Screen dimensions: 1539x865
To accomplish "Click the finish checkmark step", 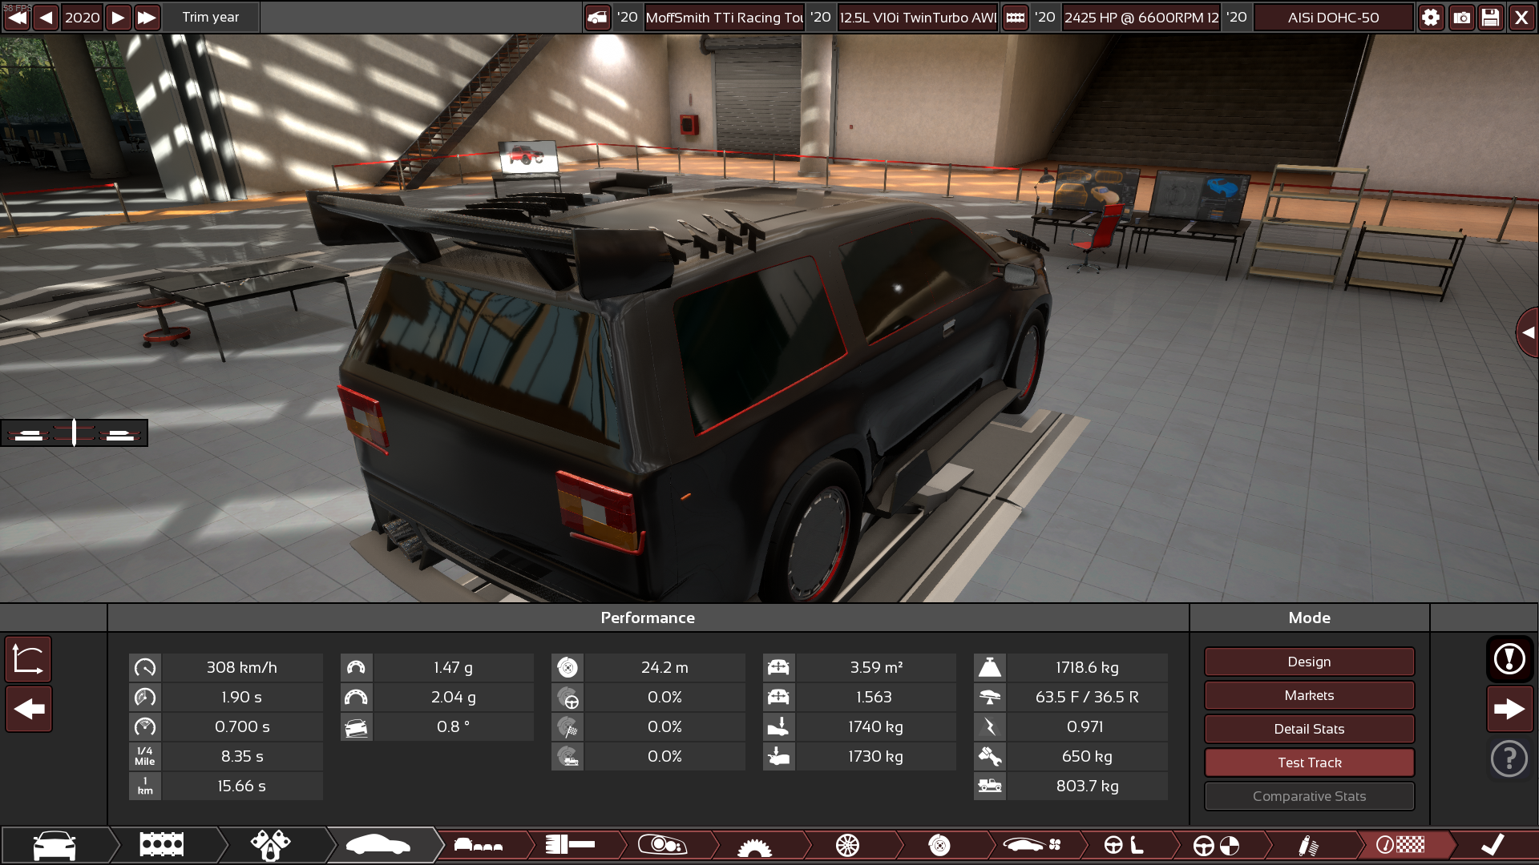I will (1493, 845).
